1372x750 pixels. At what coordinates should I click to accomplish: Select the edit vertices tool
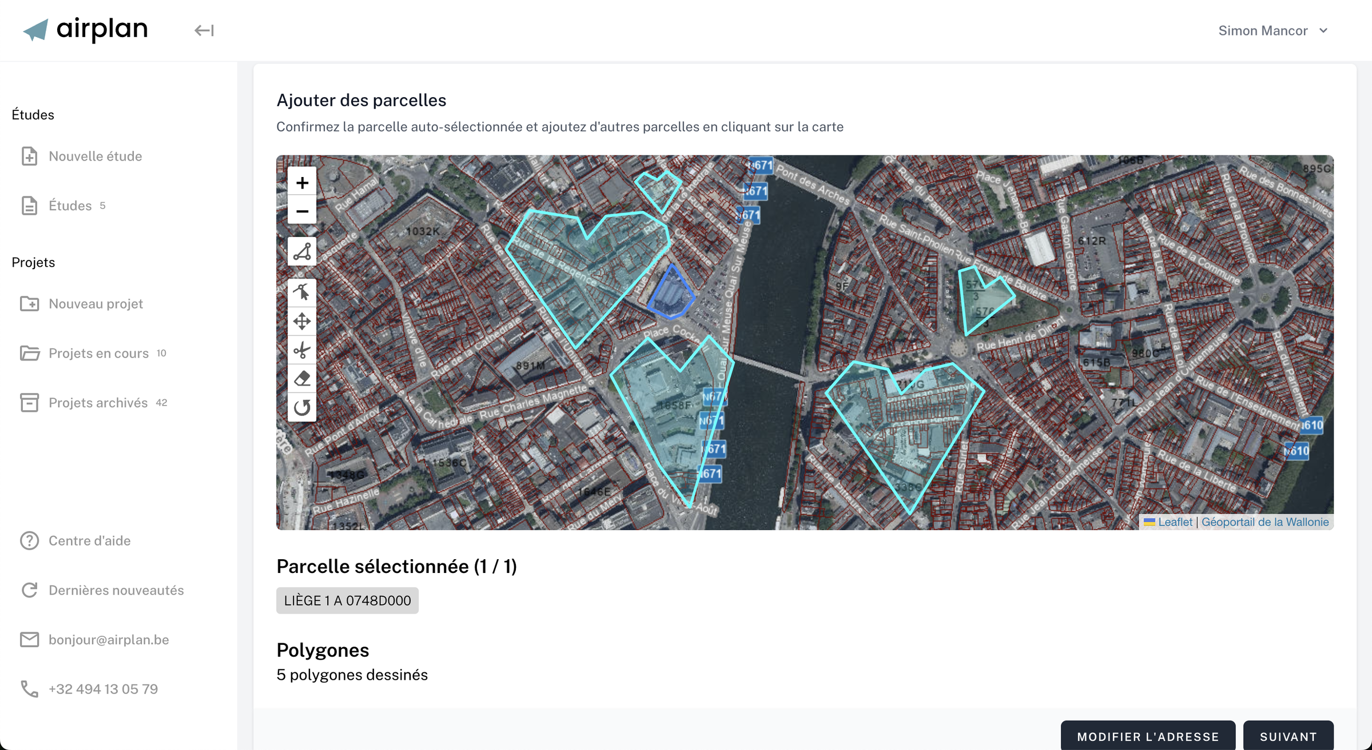click(x=302, y=292)
